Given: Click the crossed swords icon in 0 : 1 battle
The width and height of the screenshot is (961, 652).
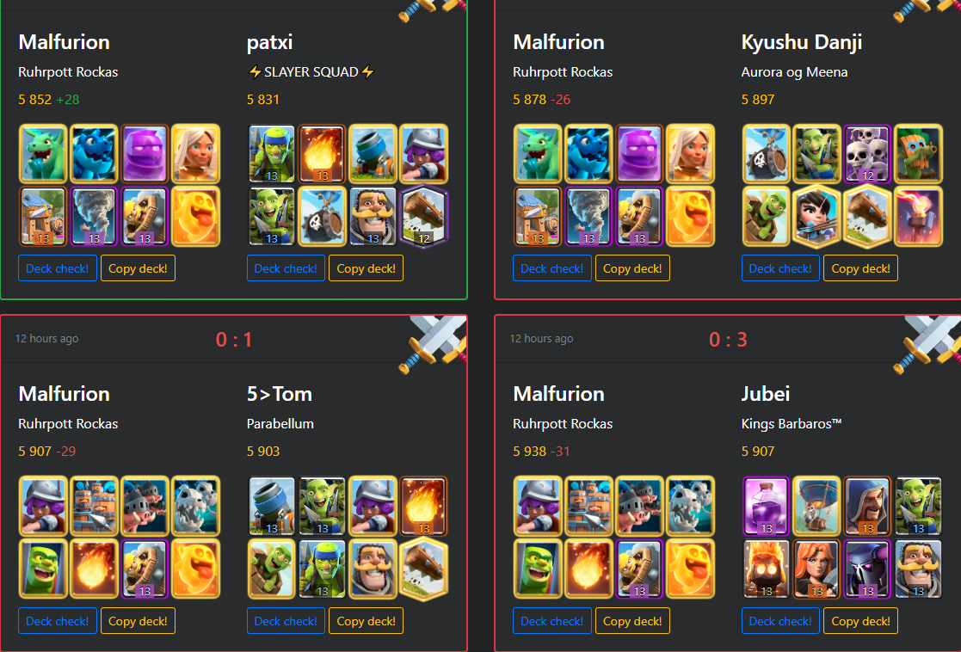Looking at the screenshot, I should pos(434,343).
